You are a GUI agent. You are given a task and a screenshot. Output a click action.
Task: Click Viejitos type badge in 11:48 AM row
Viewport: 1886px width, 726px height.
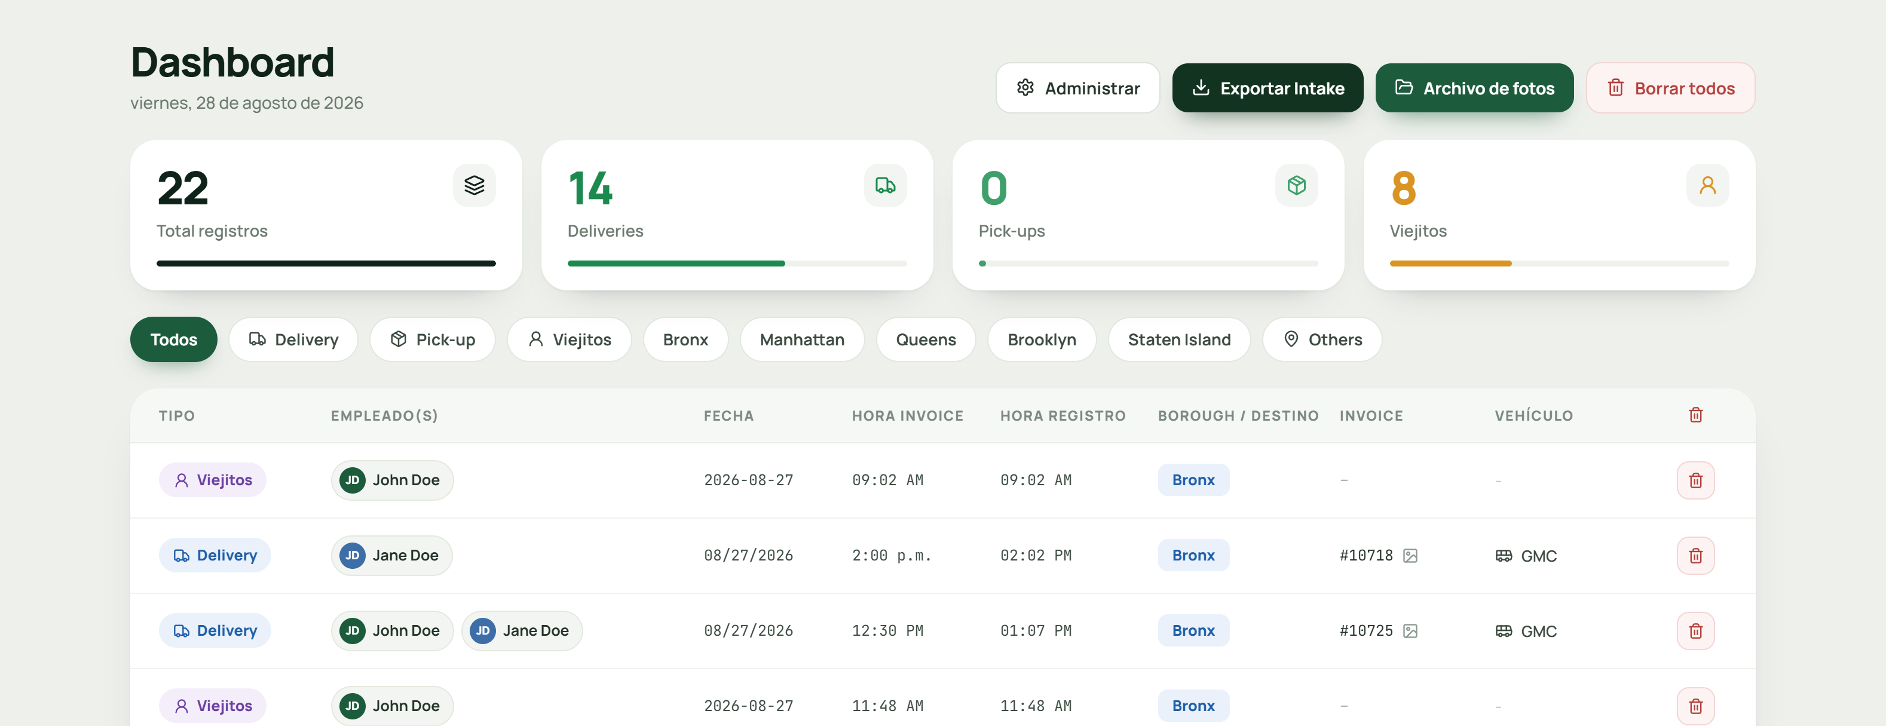(212, 706)
